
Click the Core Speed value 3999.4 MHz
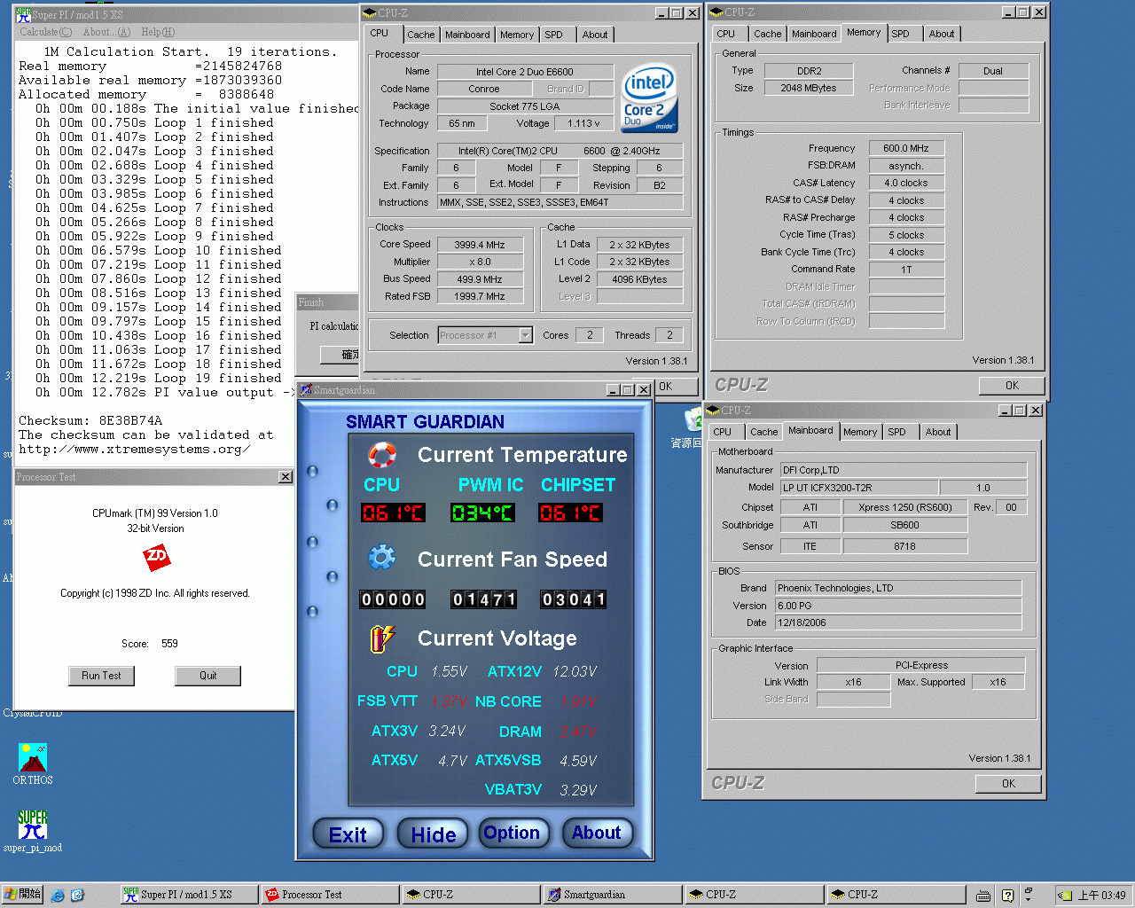[x=480, y=245]
